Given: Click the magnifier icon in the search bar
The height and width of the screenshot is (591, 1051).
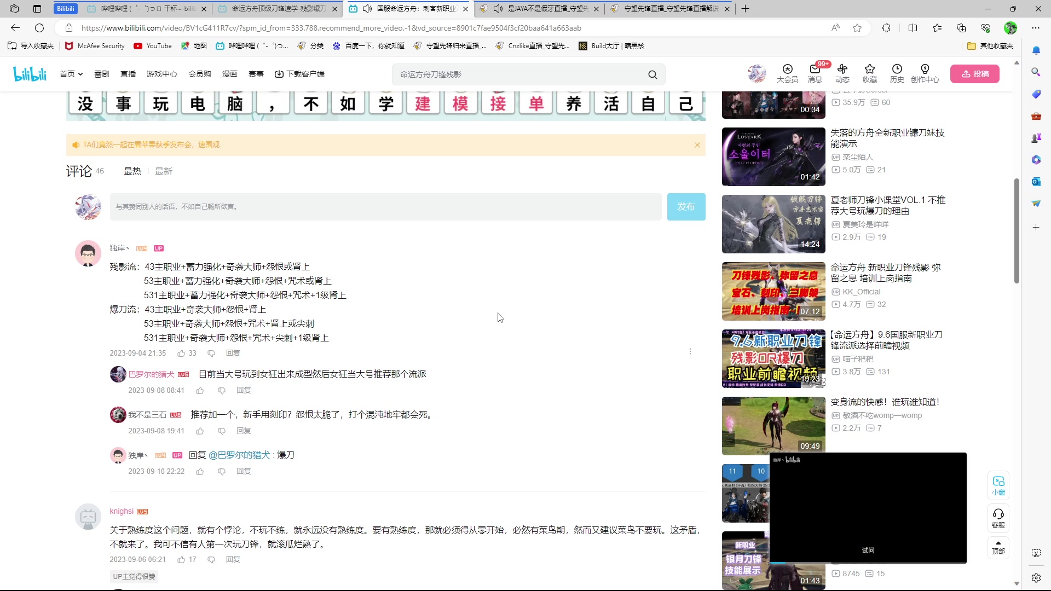Looking at the screenshot, I should click(652, 74).
